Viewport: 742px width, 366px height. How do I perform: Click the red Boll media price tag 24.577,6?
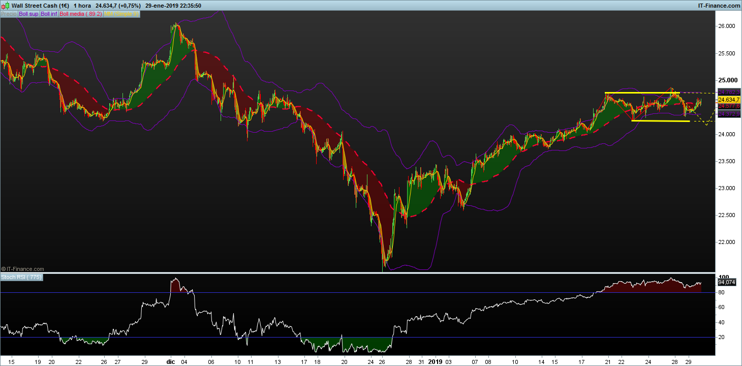pos(728,107)
